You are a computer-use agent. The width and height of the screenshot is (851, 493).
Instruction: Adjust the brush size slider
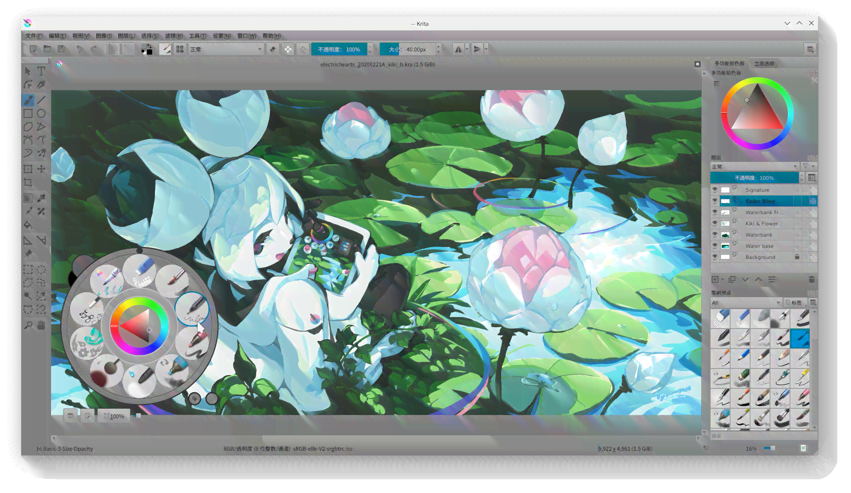(x=407, y=49)
